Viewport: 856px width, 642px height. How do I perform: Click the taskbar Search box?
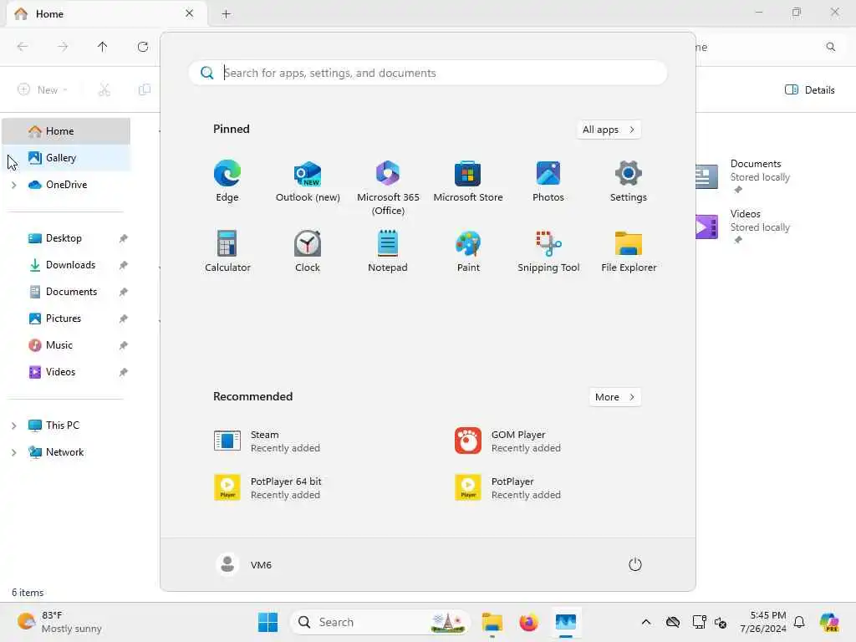coord(380,622)
